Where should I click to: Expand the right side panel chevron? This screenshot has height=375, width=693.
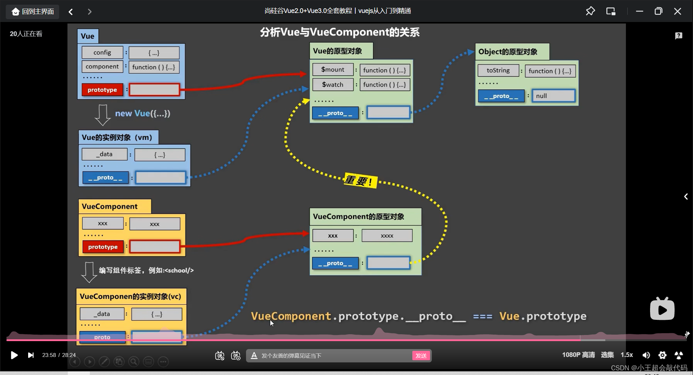pyautogui.click(x=686, y=197)
